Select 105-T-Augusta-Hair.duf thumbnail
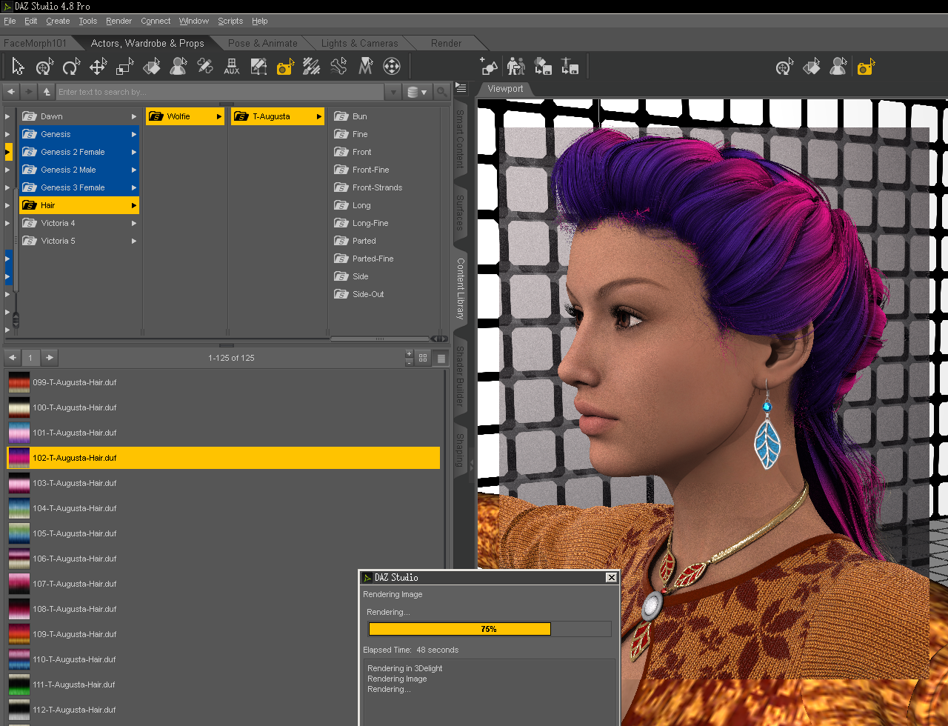The width and height of the screenshot is (948, 726). [x=19, y=533]
